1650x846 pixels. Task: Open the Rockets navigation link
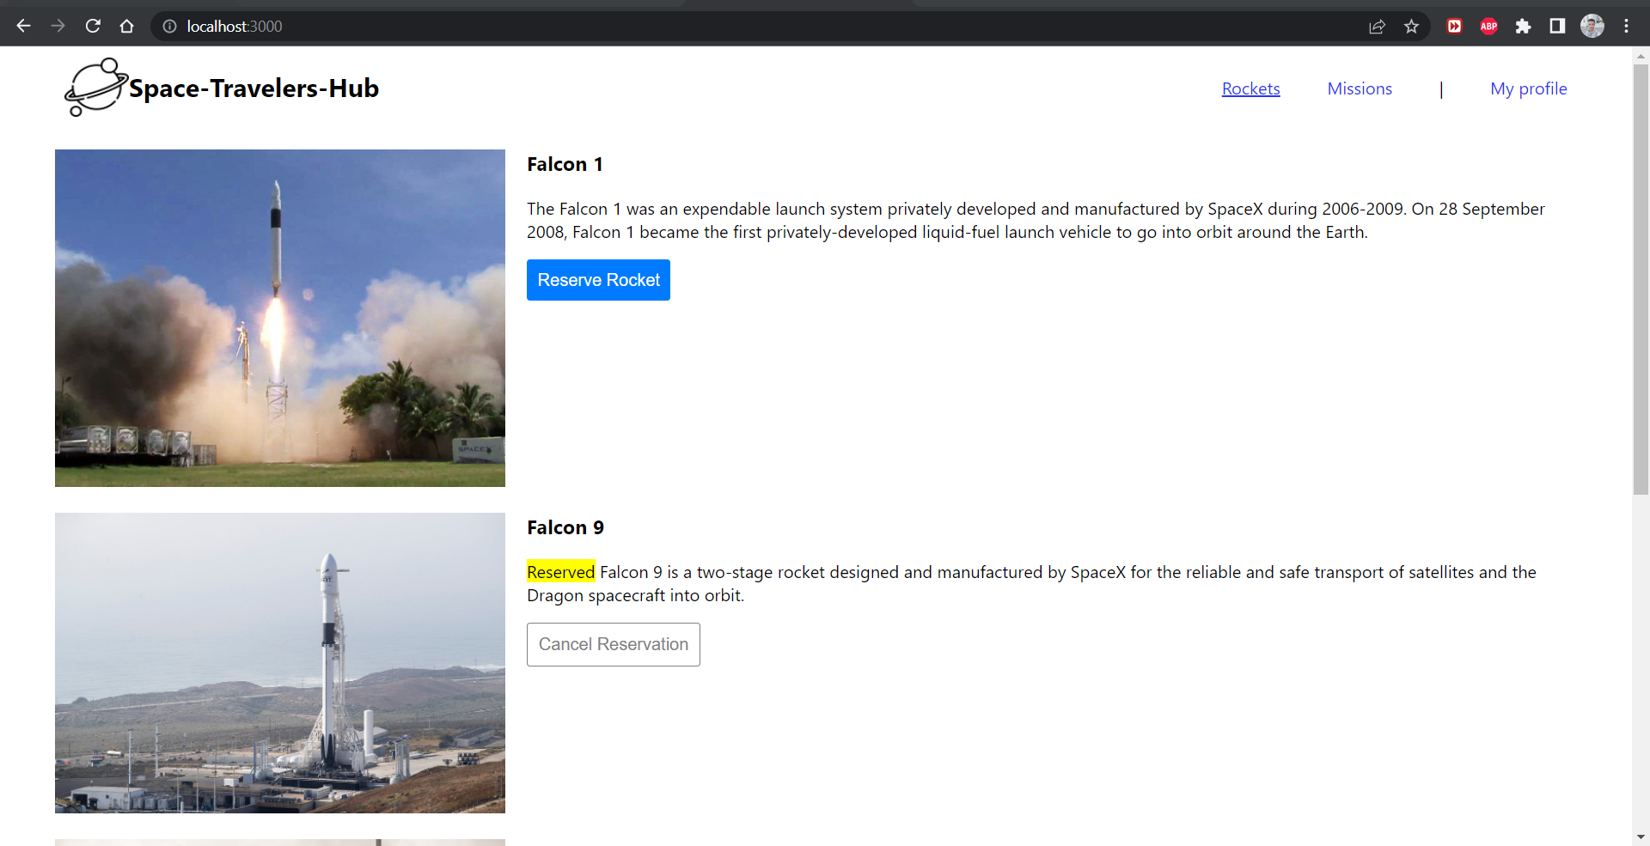(x=1250, y=88)
